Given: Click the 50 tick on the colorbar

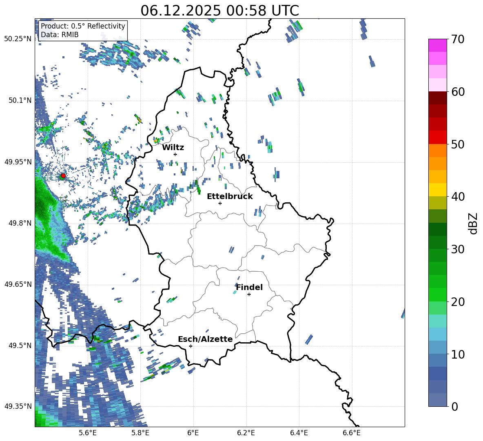Looking at the screenshot, I should (x=458, y=144).
